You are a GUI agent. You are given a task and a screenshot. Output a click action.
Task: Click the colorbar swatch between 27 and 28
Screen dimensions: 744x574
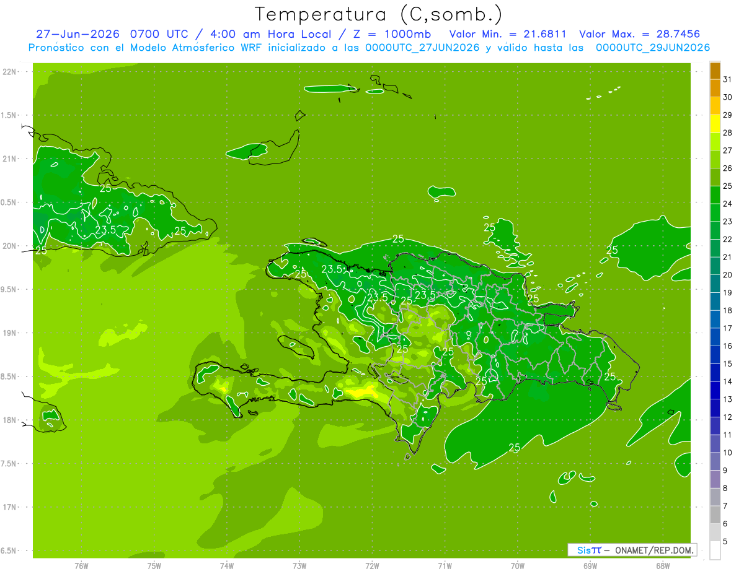point(715,142)
